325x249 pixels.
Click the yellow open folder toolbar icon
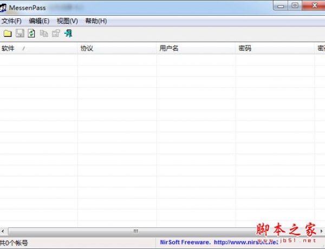pyautogui.click(x=8, y=34)
